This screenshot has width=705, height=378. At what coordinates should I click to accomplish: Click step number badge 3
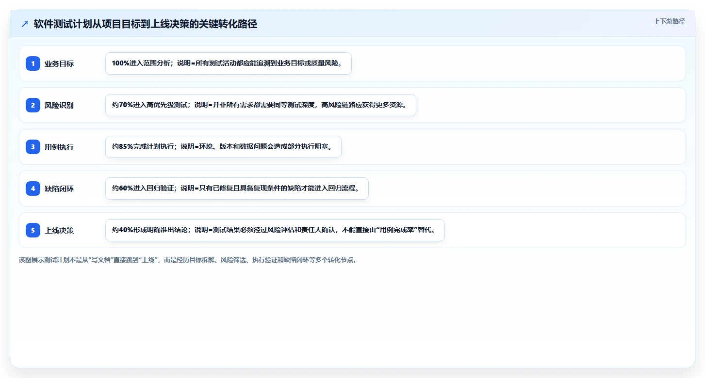[33, 147]
